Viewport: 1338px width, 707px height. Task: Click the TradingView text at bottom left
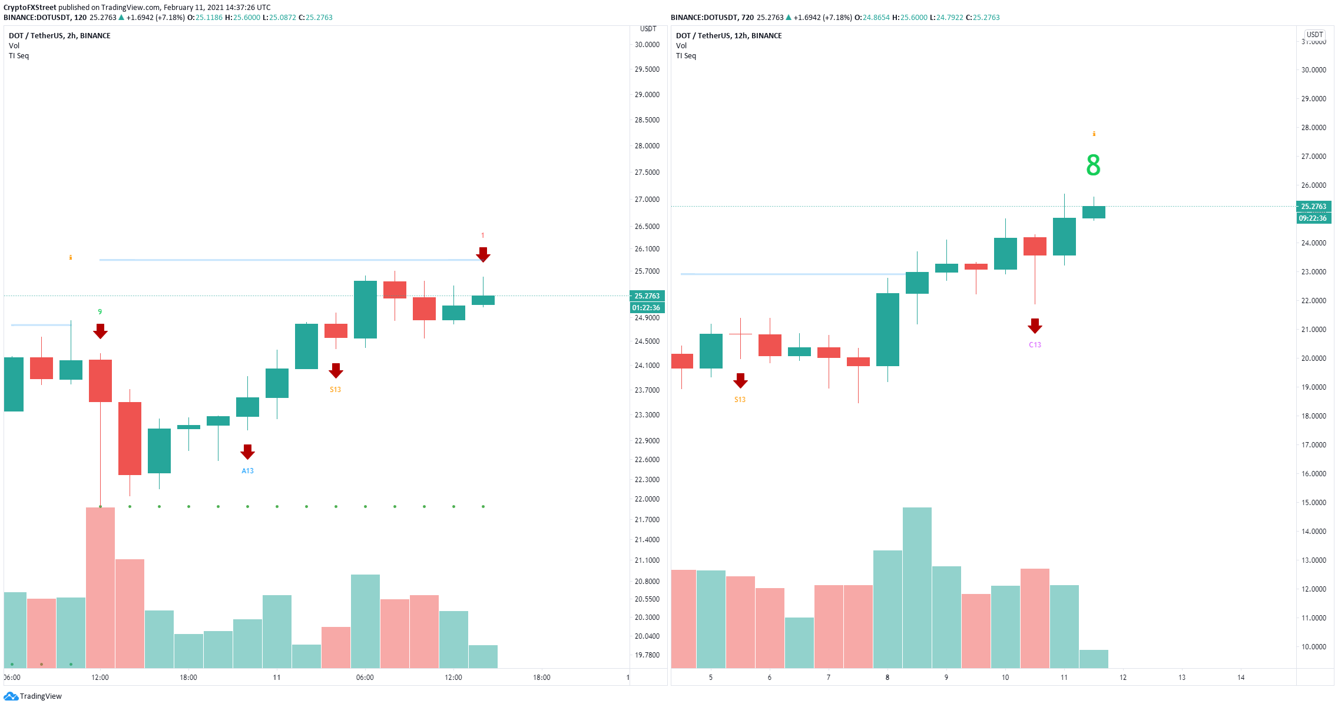pyautogui.click(x=41, y=696)
